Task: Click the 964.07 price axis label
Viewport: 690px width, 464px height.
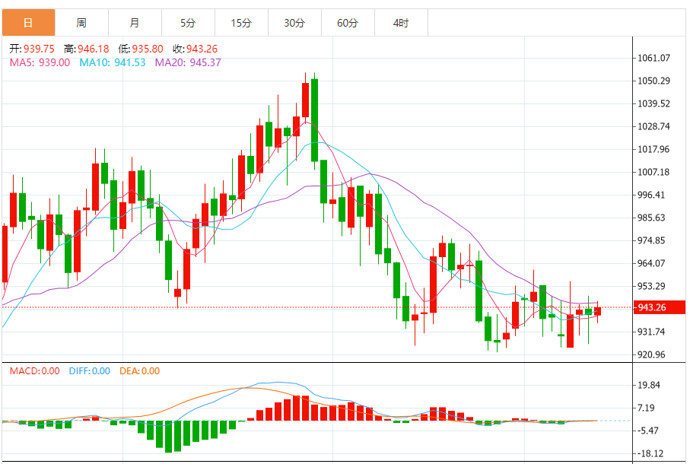Action: 651,263
